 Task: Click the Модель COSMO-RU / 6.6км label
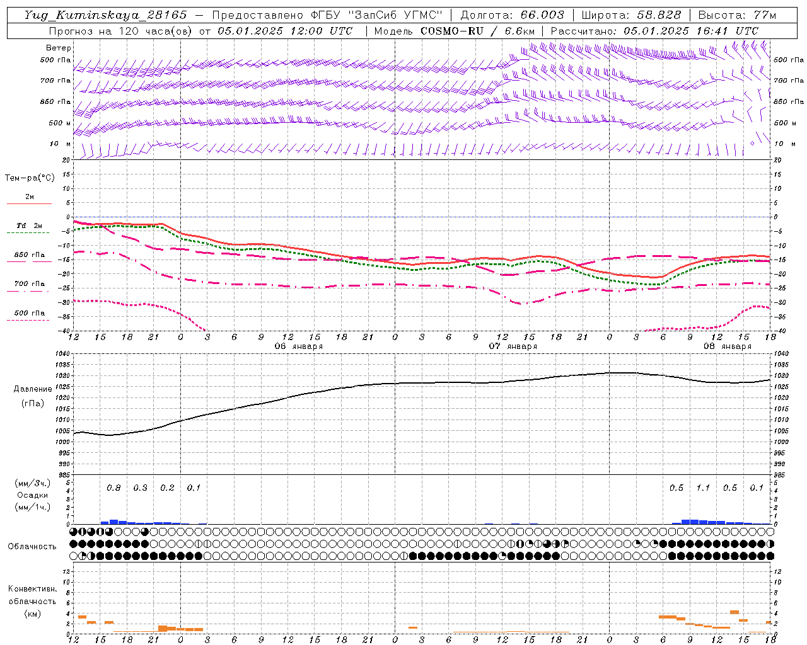[455, 31]
